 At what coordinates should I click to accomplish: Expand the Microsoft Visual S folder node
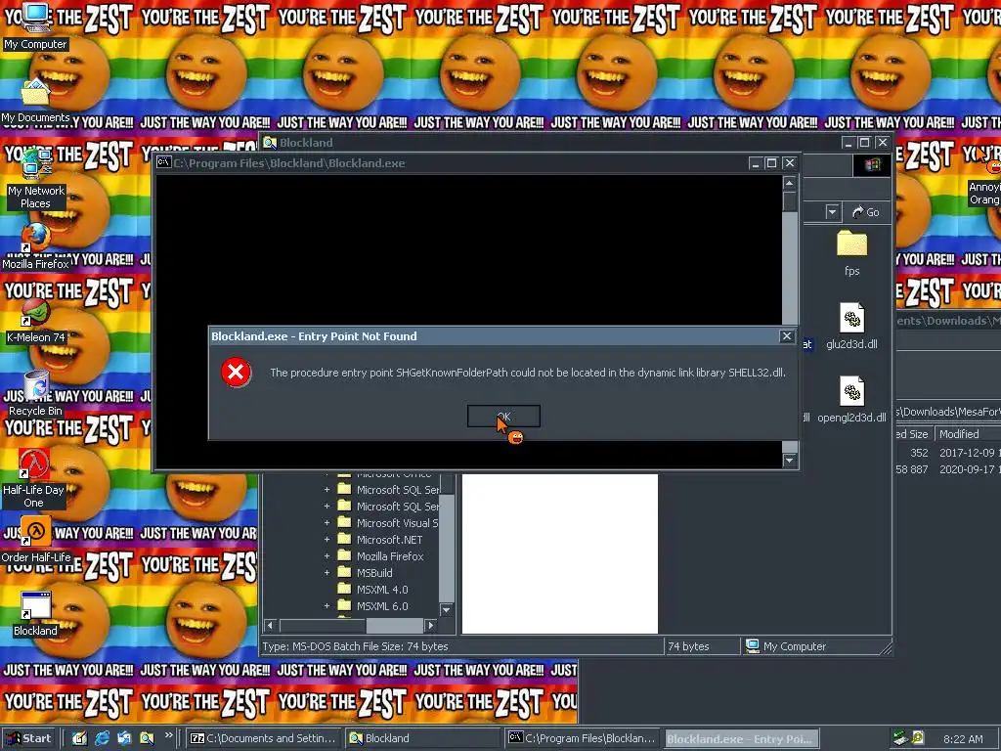(x=326, y=522)
